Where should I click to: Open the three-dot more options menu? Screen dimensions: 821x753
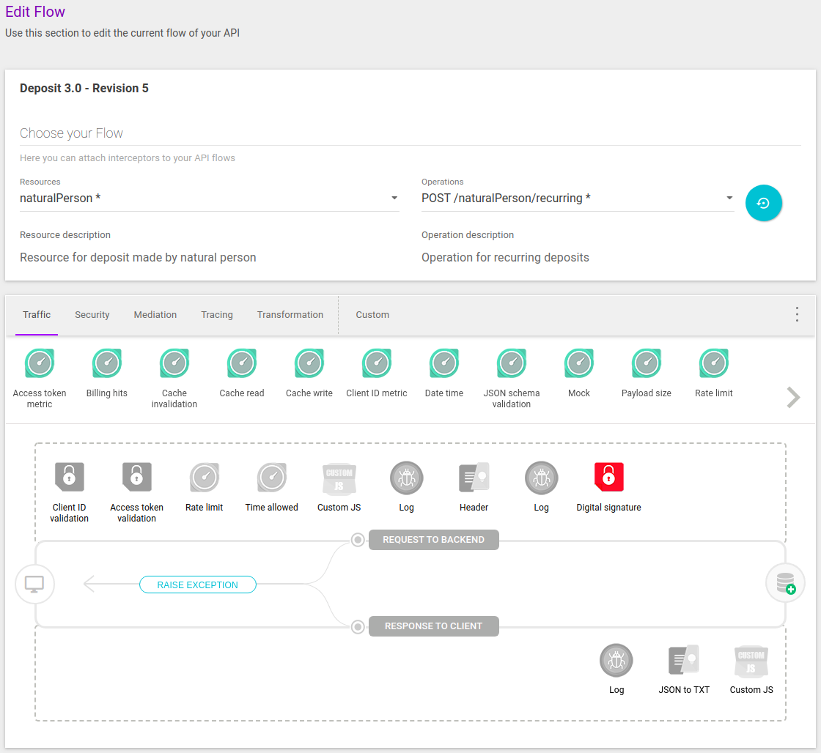click(797, 314)
